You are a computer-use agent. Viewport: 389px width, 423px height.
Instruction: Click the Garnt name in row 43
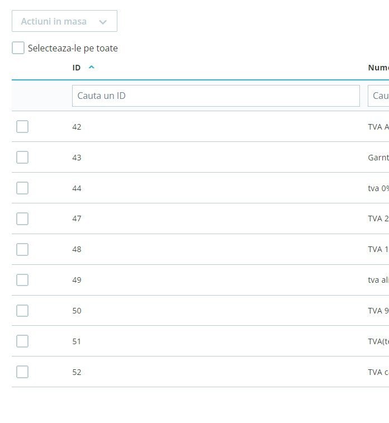[378, 158]
